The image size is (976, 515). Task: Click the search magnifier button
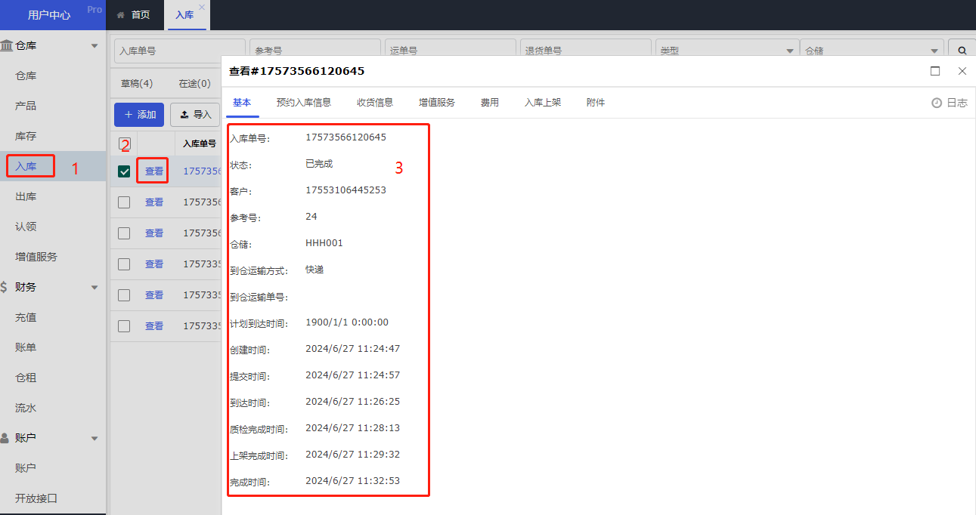pyautogui.click(x=962, y=51)
